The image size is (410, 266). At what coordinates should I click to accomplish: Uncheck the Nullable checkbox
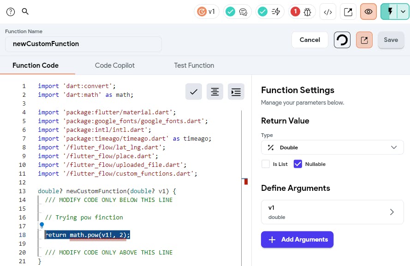pos(298,164)
